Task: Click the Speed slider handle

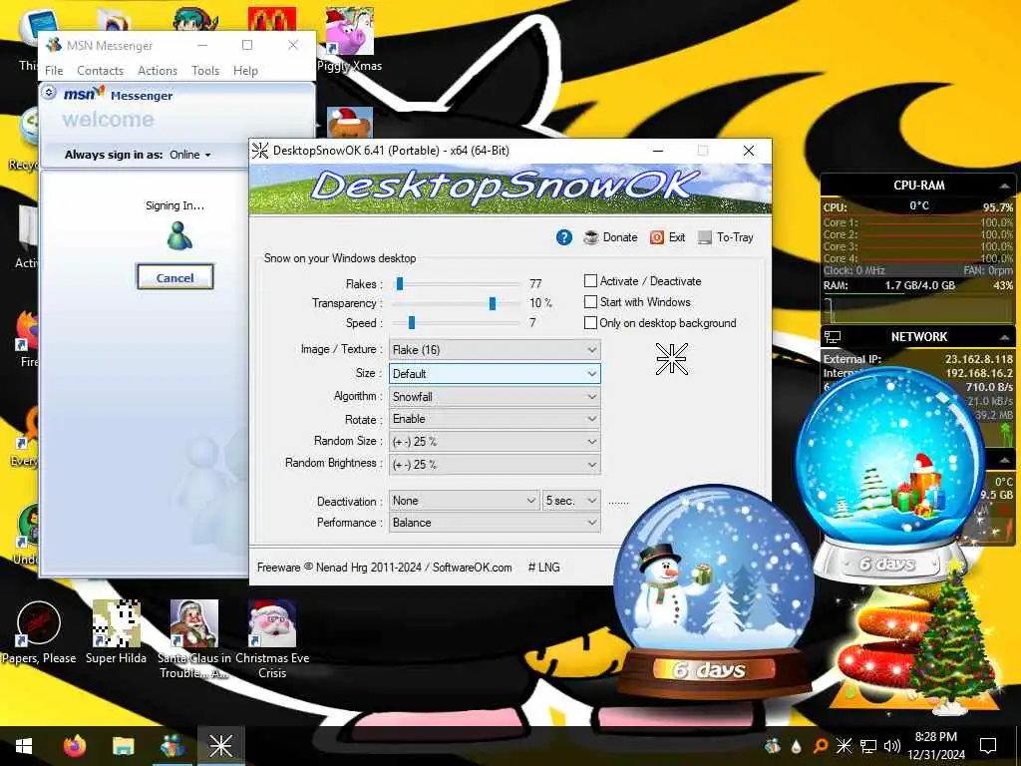Action: pos(412,322)
